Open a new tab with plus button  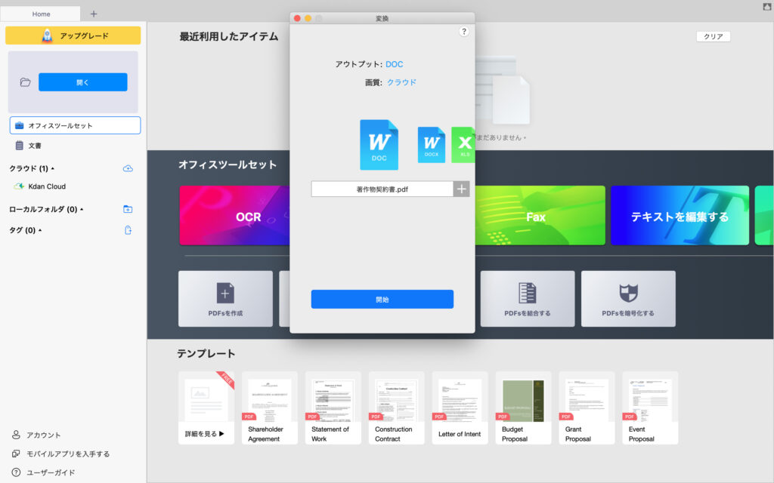93,14
